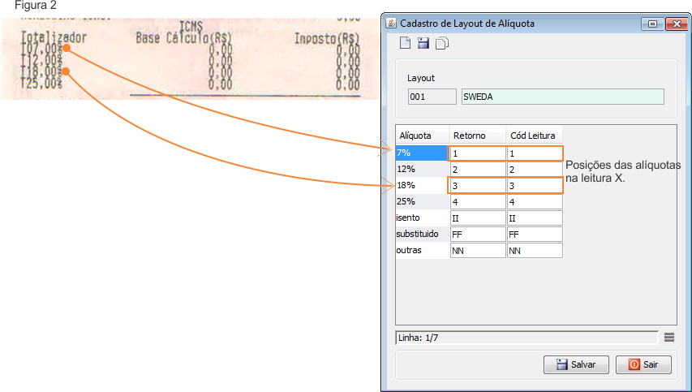The image size is (692, 392).
Task: Click the Retorno cell of the isento row
Action: [477, 218]
